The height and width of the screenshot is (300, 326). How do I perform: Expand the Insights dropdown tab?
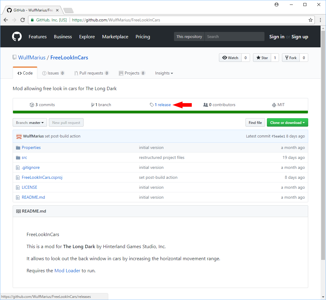[x=164, y=73]
